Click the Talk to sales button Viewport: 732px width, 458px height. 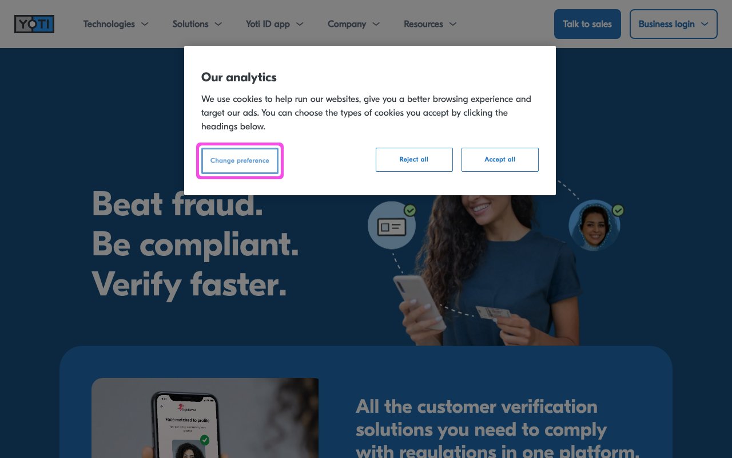587,24
